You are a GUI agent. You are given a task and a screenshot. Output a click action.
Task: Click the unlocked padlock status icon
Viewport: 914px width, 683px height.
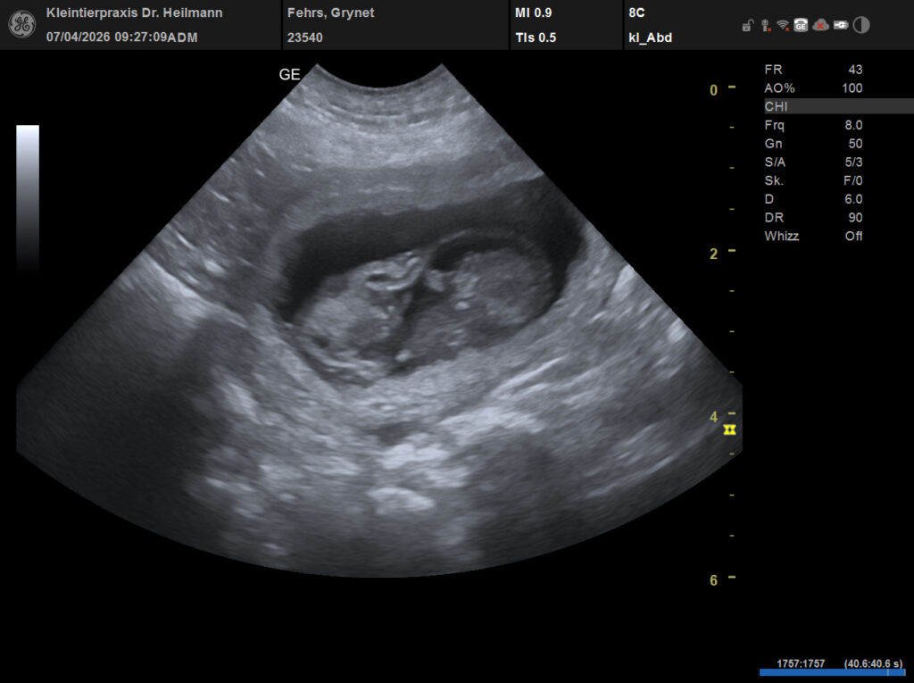pos(747,26)
